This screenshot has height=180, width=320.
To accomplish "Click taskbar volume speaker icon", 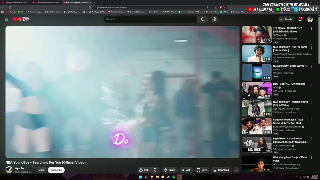I will pyautogui.click(x=307, y=177).
